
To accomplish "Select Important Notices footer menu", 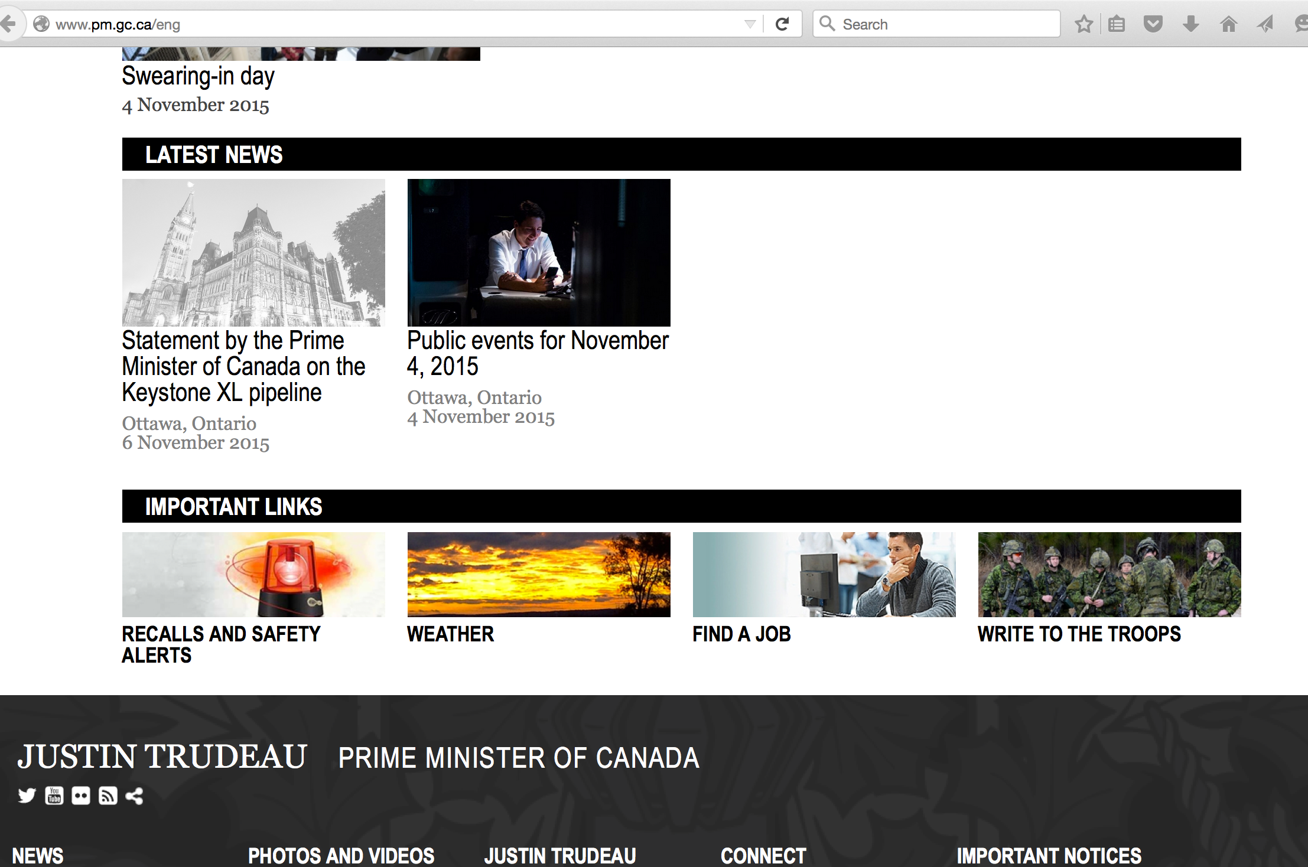I will click(x=1049, y=856).
